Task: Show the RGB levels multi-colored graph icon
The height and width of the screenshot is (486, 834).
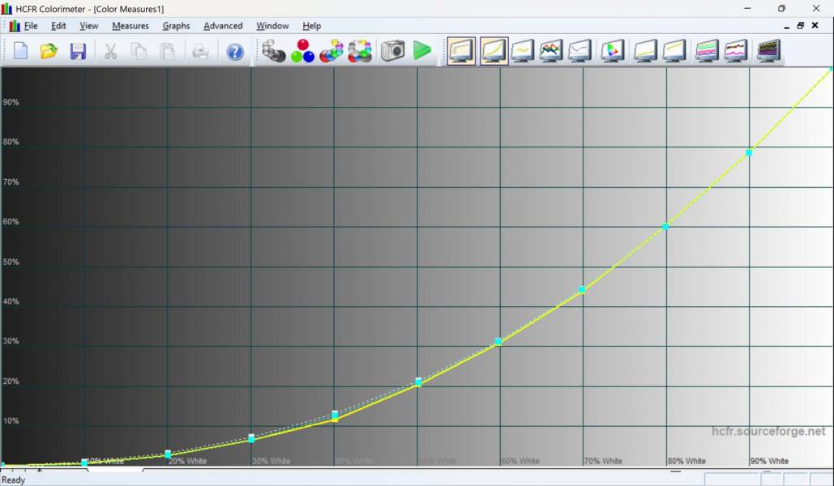Action: point(551,51)
